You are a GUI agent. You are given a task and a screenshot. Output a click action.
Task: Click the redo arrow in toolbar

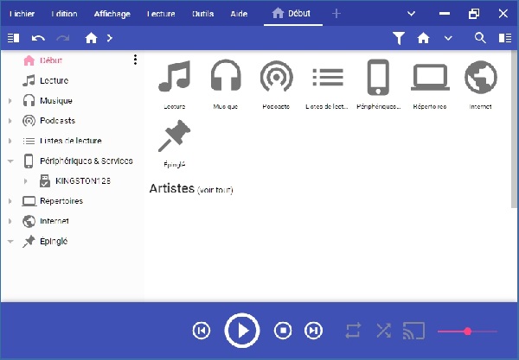pyautogui.click(x=63, y=38)
